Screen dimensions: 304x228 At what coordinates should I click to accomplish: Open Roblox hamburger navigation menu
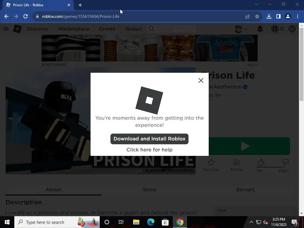6,29
